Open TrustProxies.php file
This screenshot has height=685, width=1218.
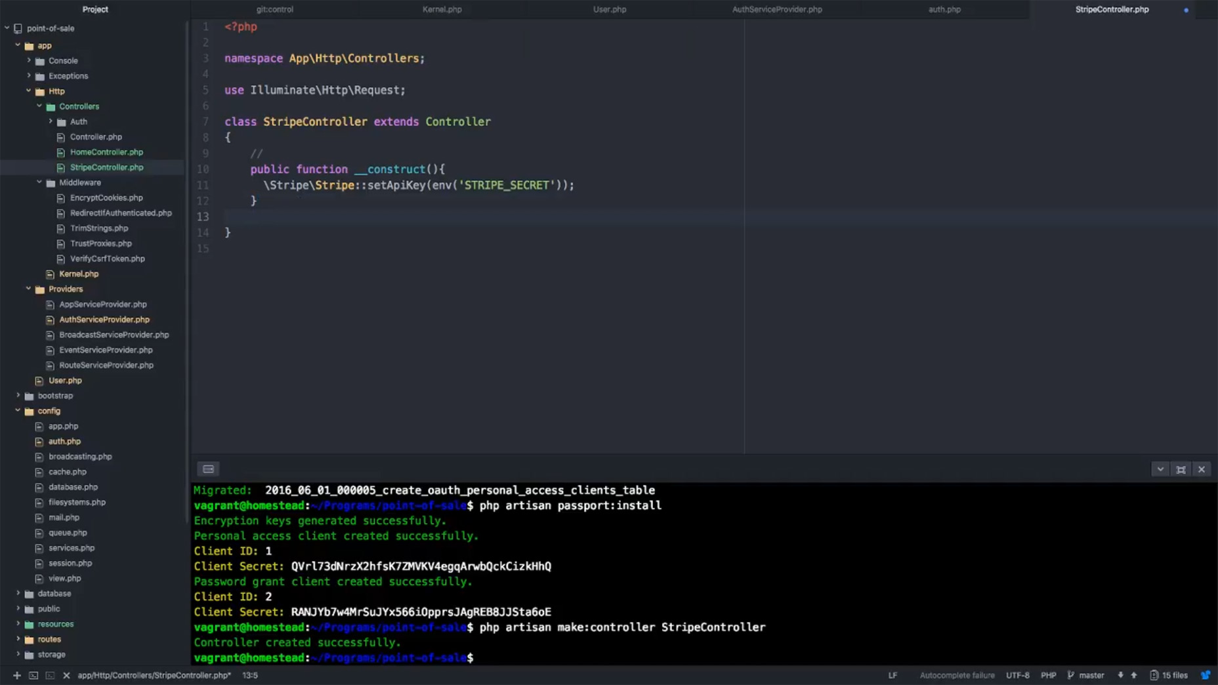pos(101,243)
